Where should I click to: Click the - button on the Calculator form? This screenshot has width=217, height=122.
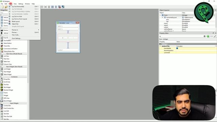(73, 38)
